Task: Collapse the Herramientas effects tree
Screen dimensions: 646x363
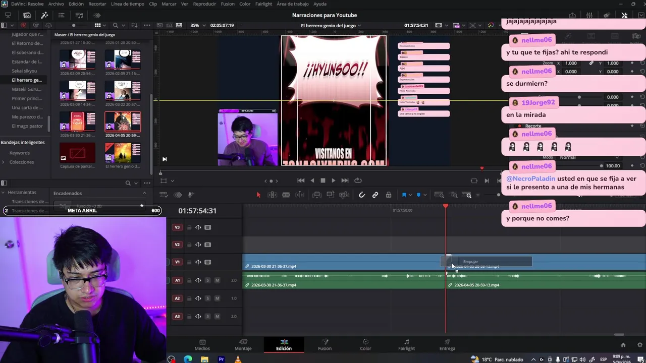Action: coord(3,193)
